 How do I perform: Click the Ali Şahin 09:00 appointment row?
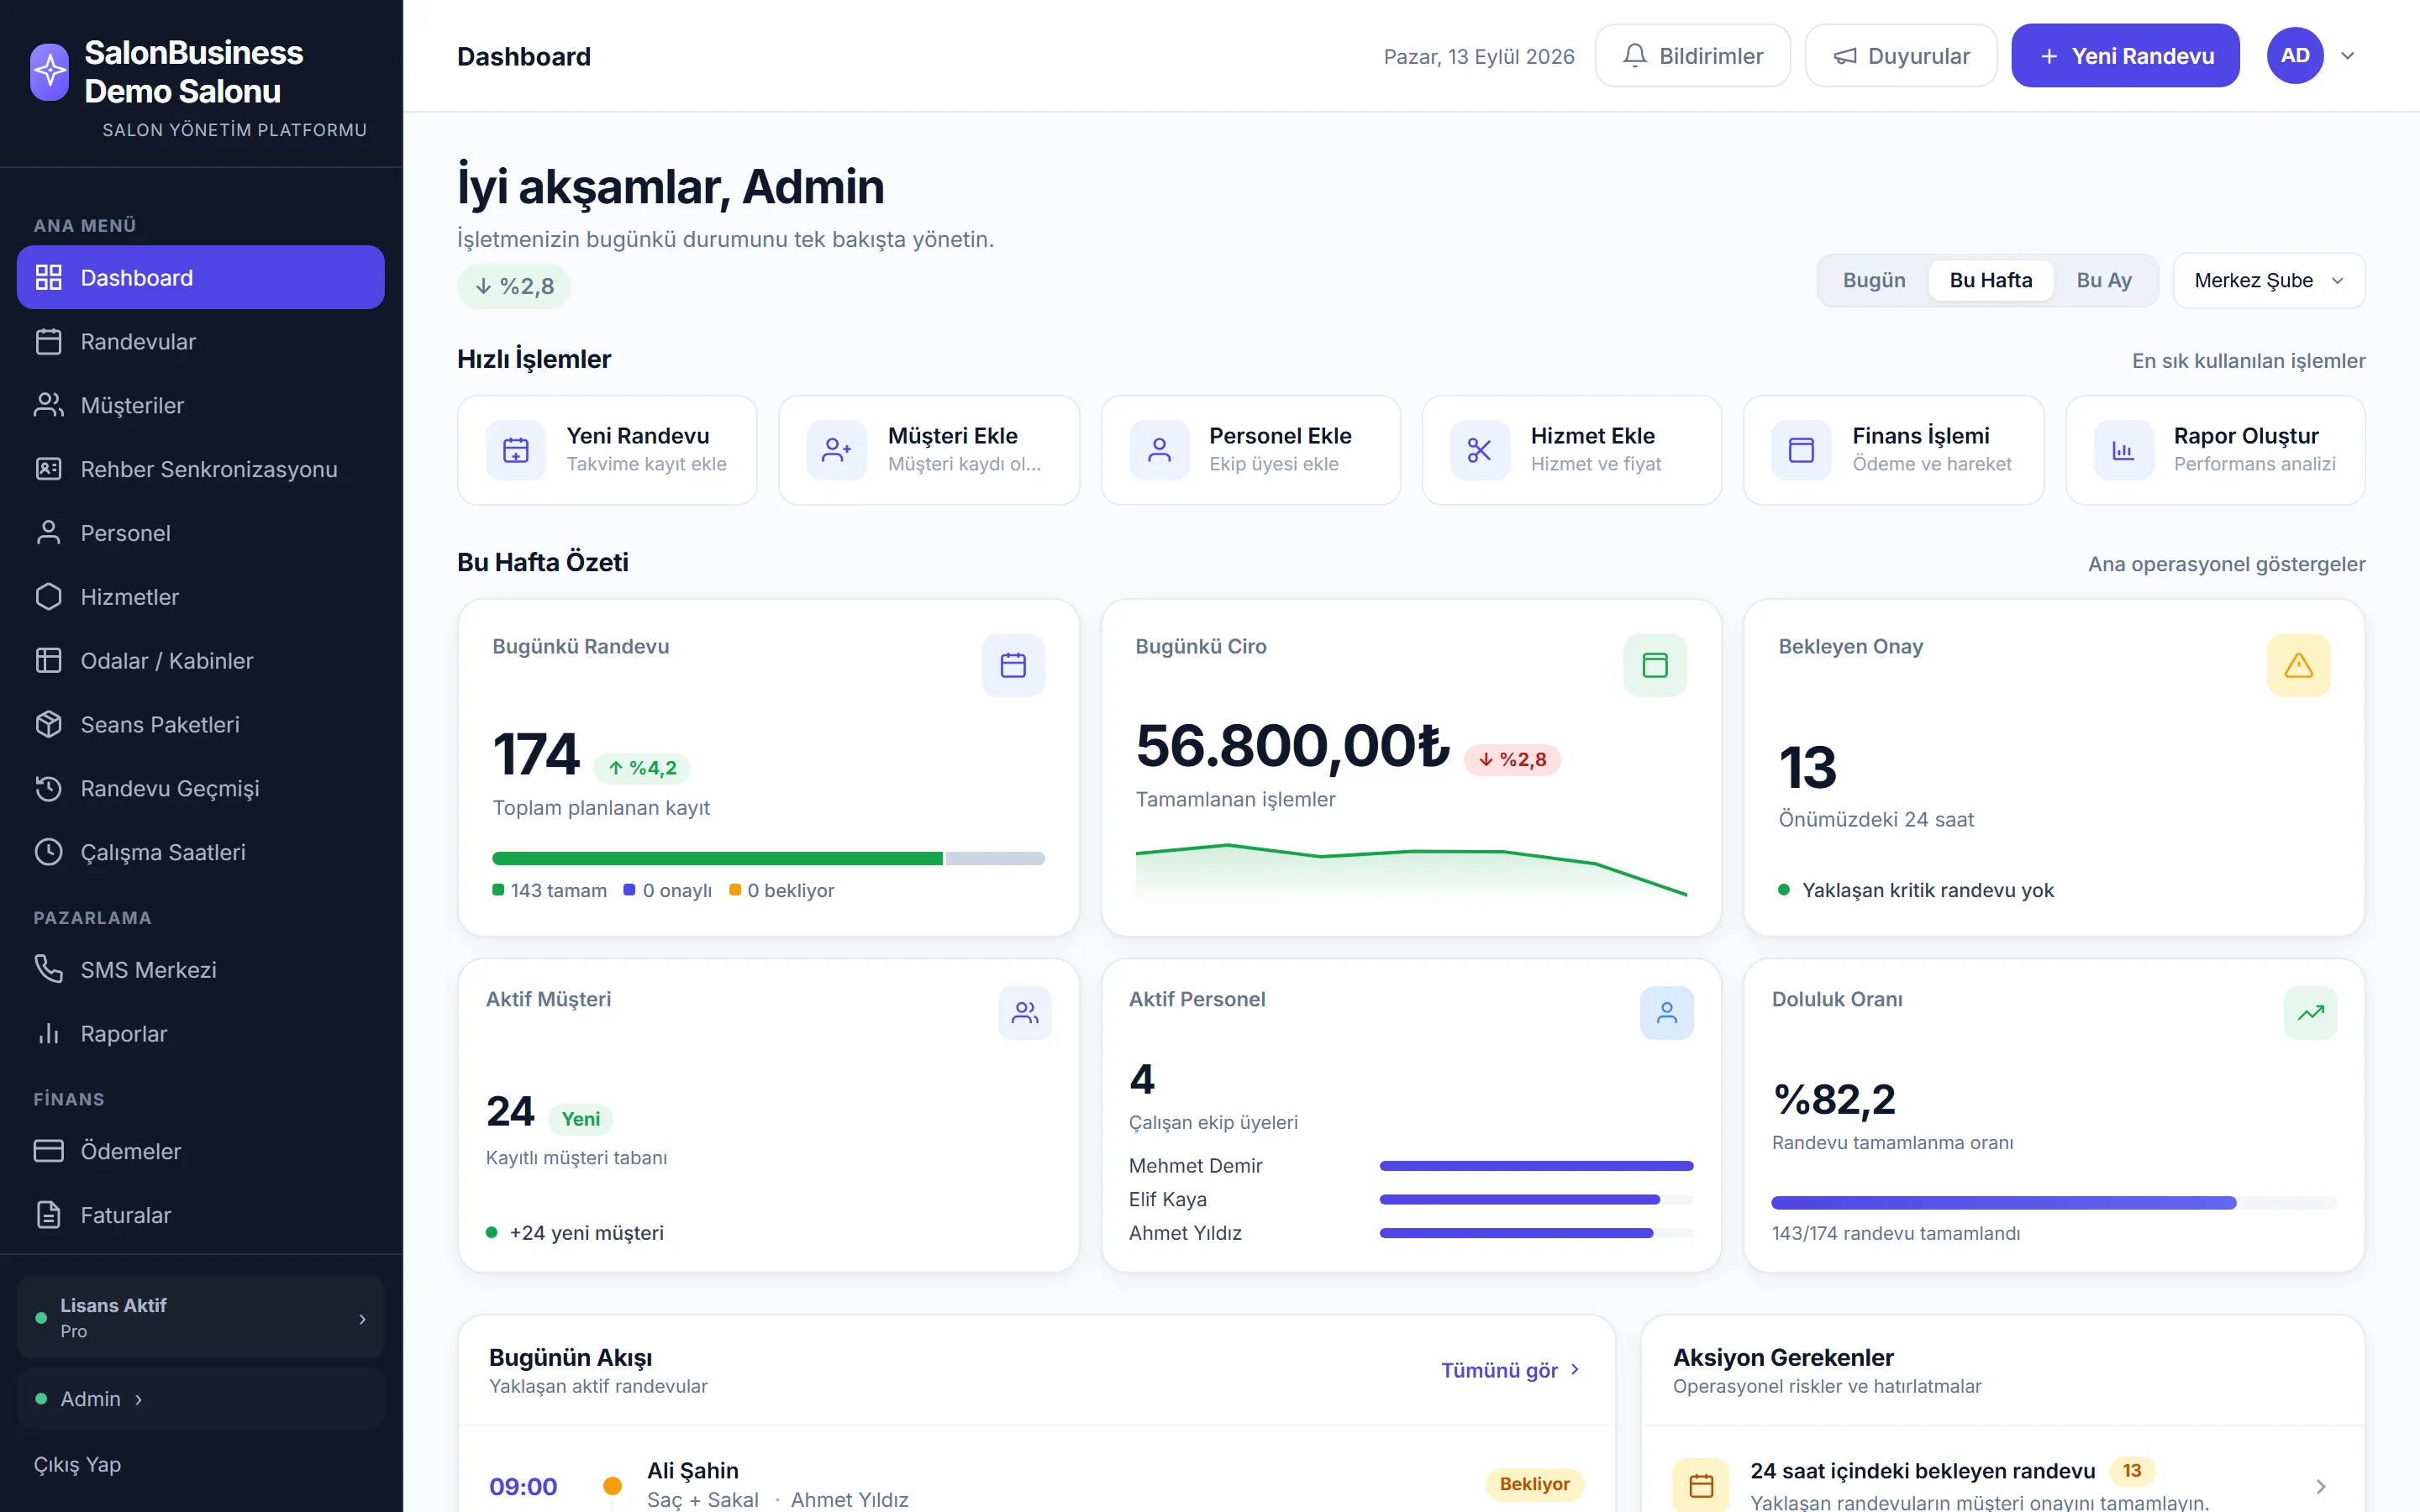coord(1036,1485)
